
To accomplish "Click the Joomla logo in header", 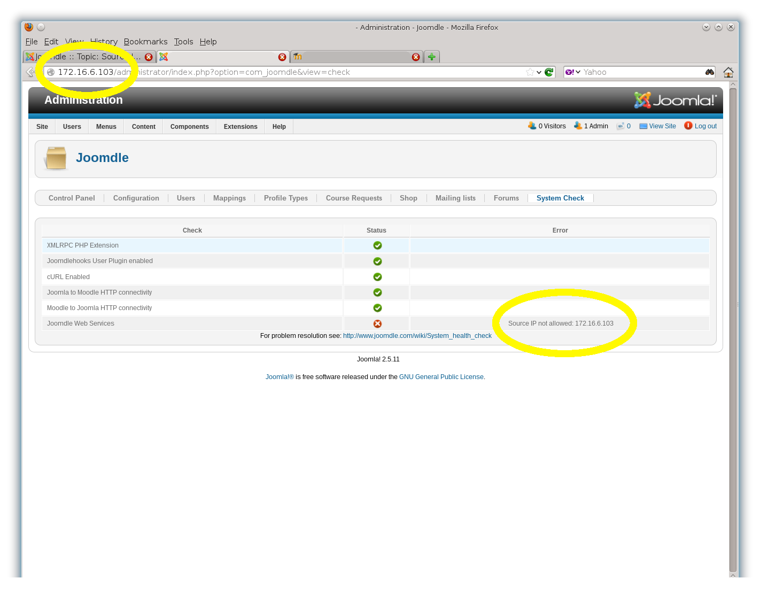I will pos(675,100).
